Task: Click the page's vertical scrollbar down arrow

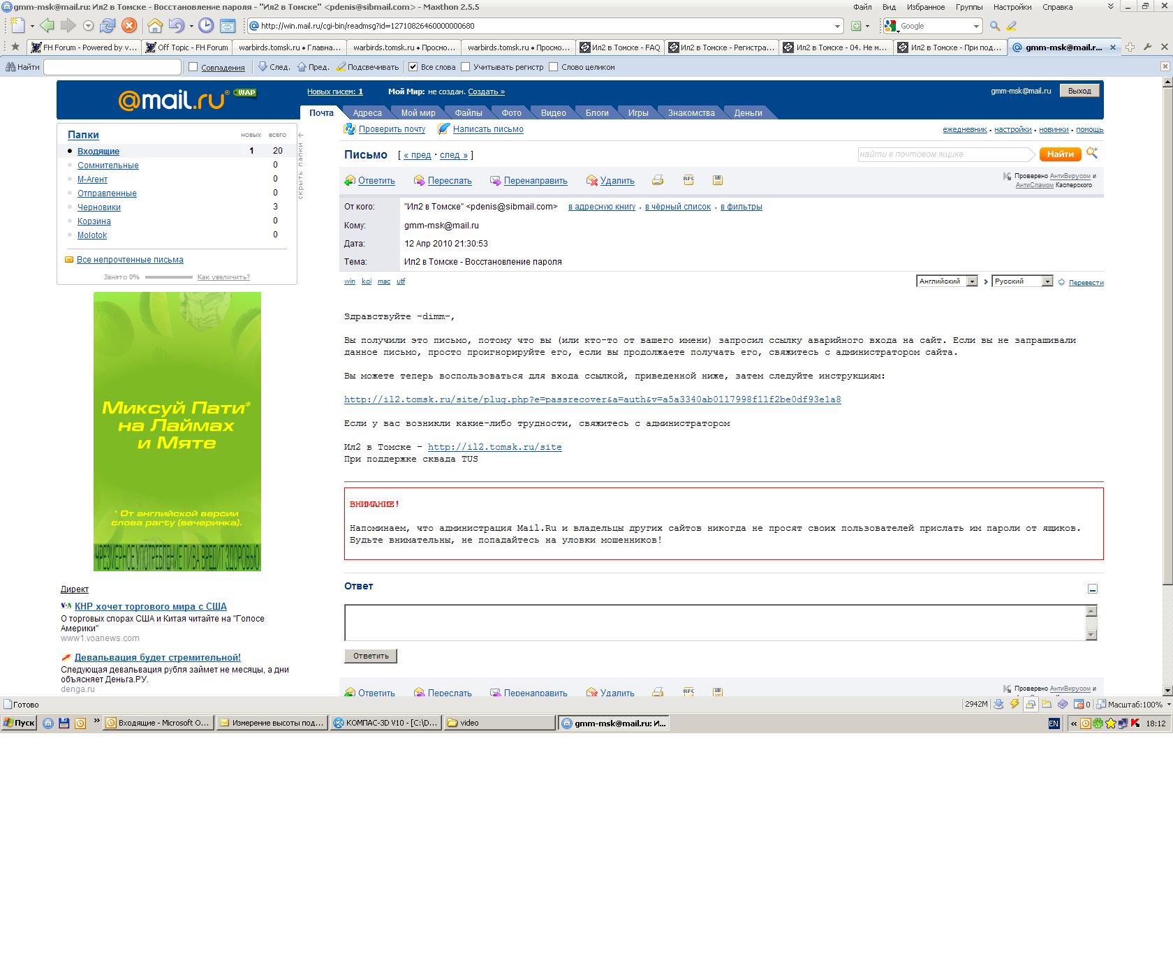Action: 1167,690
